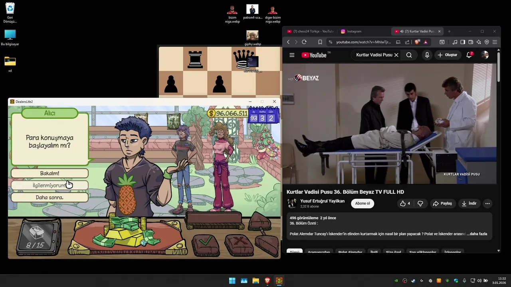Start voice search with the microphone icon
The height and width of the screenshot is (287, 511).
tap(427, 55)
